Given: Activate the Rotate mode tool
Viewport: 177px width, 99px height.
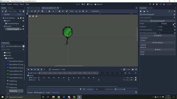Looking at the screenshot, I should pos(35,11).
